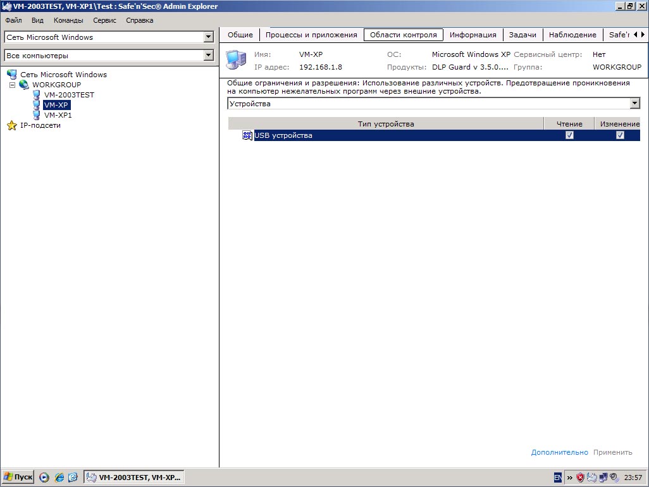
Task: Click the DLP Guard v 3.5.0 product text
Action: pos(470,67)
